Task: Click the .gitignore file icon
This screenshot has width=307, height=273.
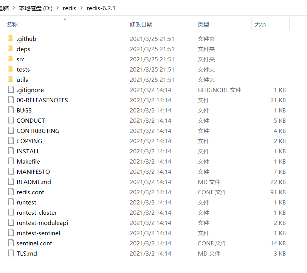Action: pyautogui.click(x=11, y=89)
